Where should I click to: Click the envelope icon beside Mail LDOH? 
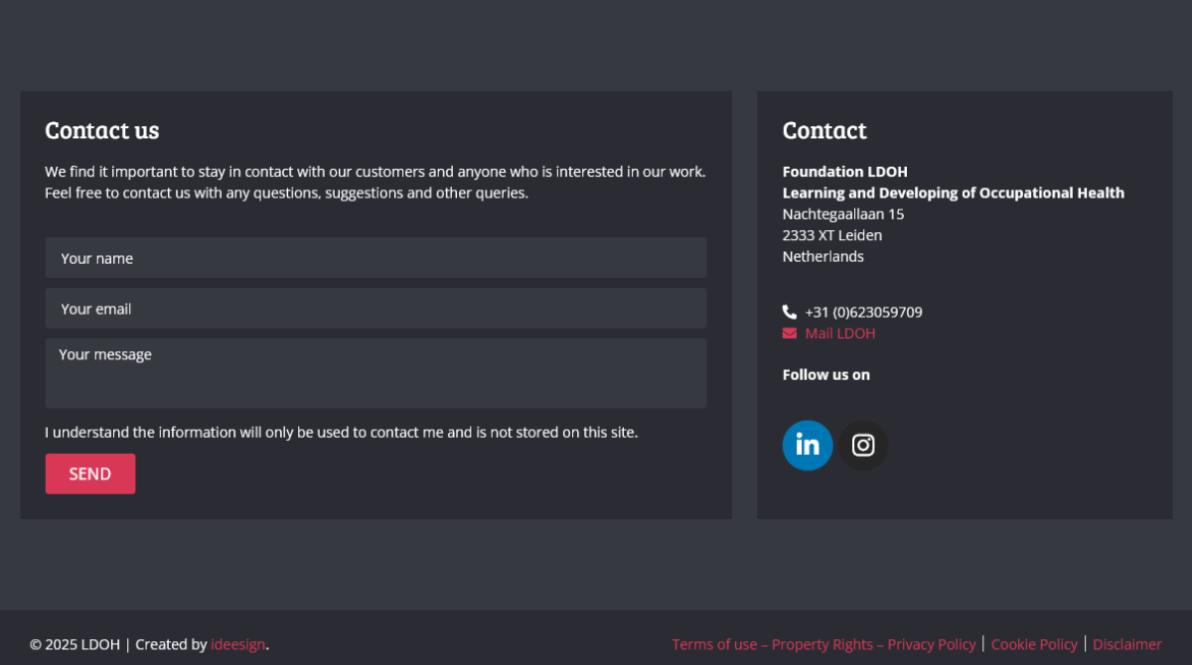click(790, 333)
